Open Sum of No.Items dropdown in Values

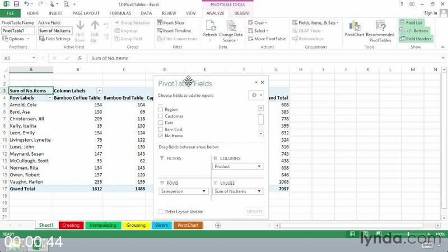click(259, 191)
